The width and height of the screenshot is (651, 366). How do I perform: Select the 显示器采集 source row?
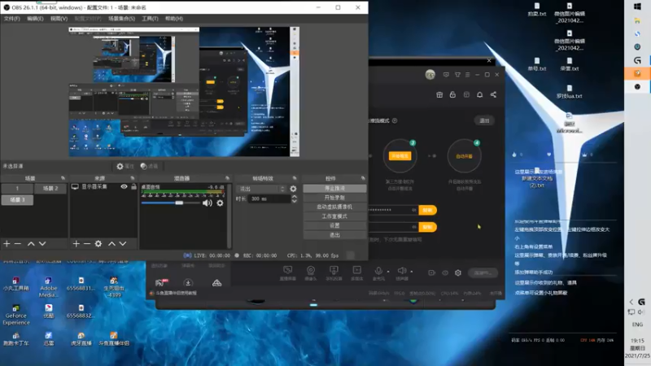click(x=103, y=187)
